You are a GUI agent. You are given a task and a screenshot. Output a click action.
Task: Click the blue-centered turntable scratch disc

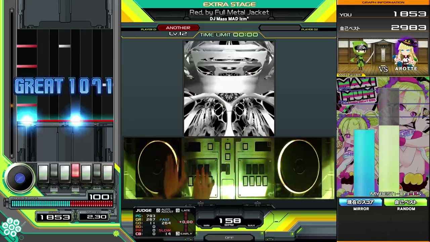19,178
